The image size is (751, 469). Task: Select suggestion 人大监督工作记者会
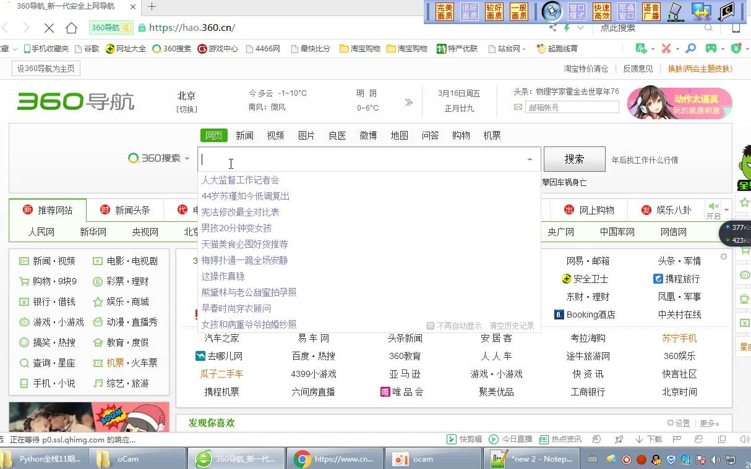(240, 180)
